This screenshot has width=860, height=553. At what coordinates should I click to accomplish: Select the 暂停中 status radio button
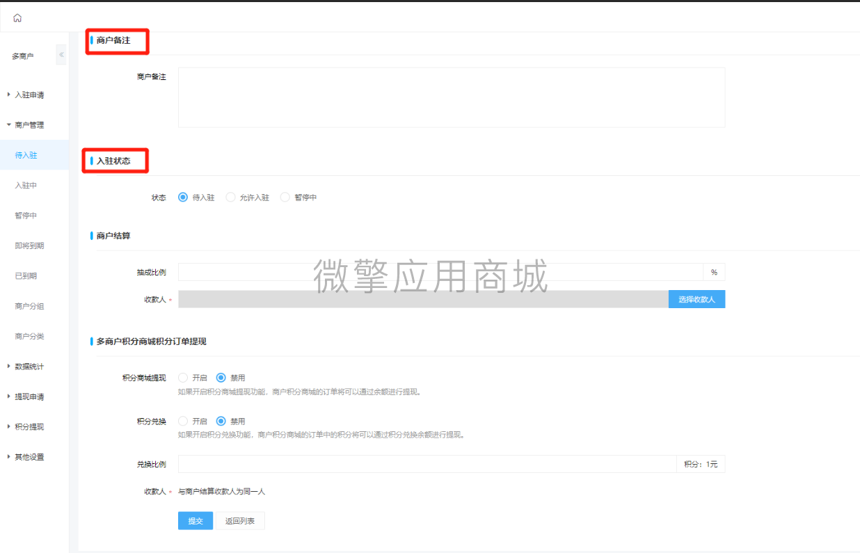tap(285, 198)
